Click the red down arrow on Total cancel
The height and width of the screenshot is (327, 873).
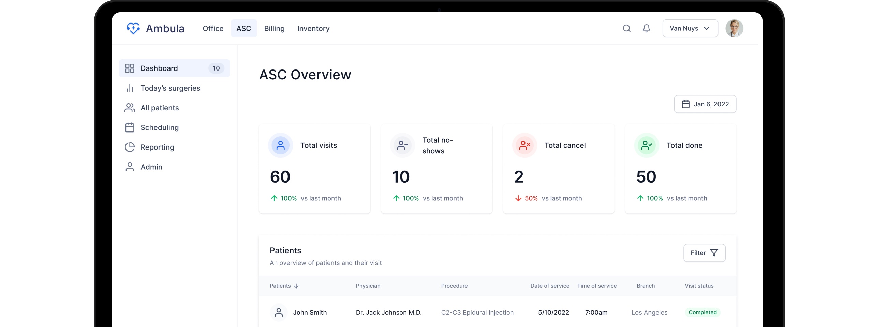coord(518,198)
